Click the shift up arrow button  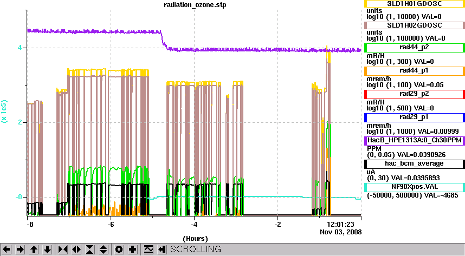point(34,250)
